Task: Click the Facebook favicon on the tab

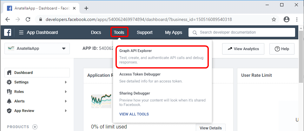Action: click(10, 8)
